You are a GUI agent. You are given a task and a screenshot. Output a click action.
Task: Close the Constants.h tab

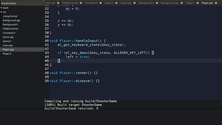[x=101, y=3]
